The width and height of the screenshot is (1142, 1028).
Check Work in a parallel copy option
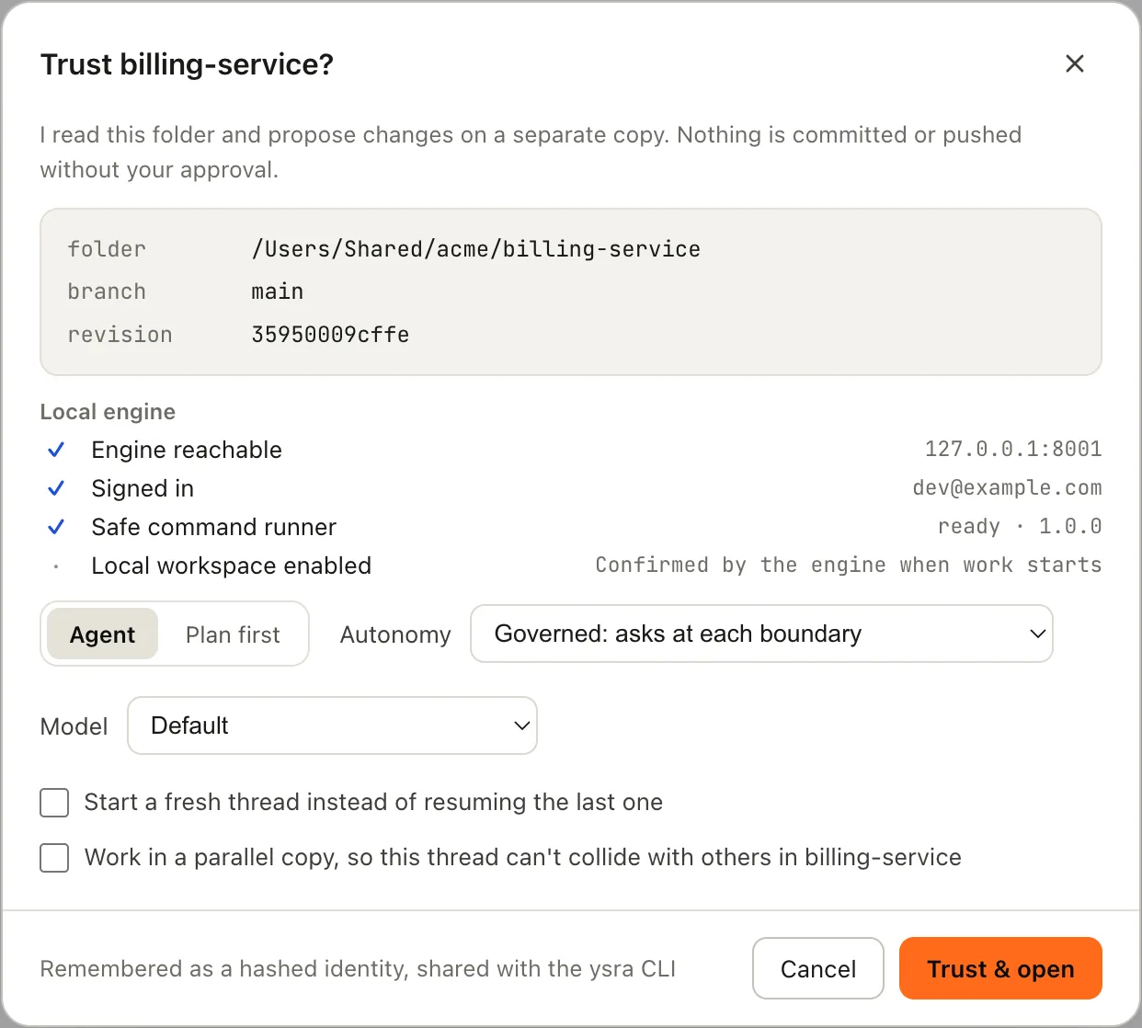(54, 858)
